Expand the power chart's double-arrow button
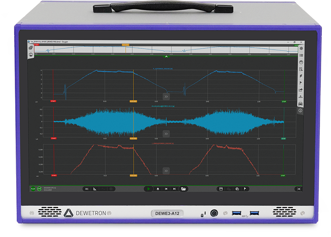The width and height of the screenshot is (331, 237). tap(166, 97)
